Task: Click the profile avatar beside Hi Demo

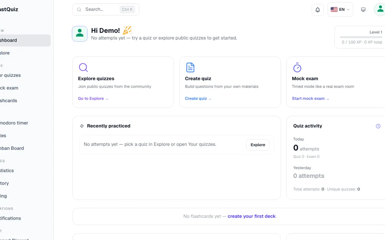Action: click(x=80, y=34)
